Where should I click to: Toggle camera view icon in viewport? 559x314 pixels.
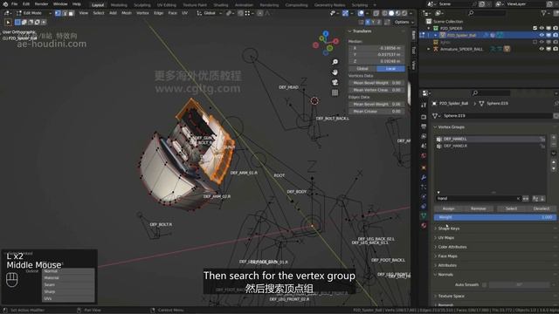(335, 83)
